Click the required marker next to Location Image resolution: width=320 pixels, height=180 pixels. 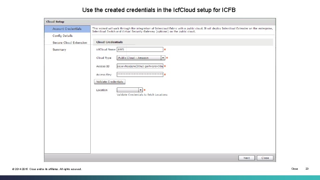click(x=144, y=90)
